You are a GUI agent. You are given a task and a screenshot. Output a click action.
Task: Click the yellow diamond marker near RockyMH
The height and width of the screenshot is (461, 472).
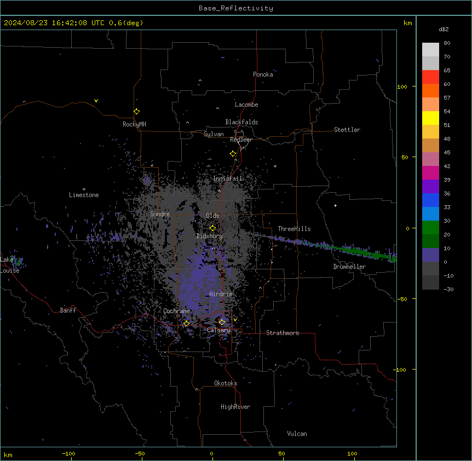[x=136, y=112]
